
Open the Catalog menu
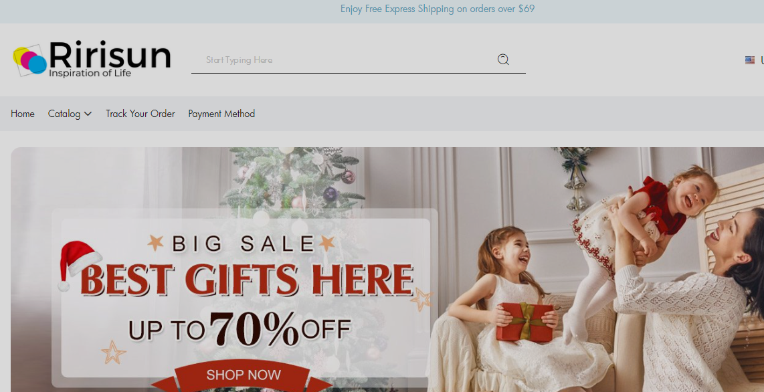(70, 114)
